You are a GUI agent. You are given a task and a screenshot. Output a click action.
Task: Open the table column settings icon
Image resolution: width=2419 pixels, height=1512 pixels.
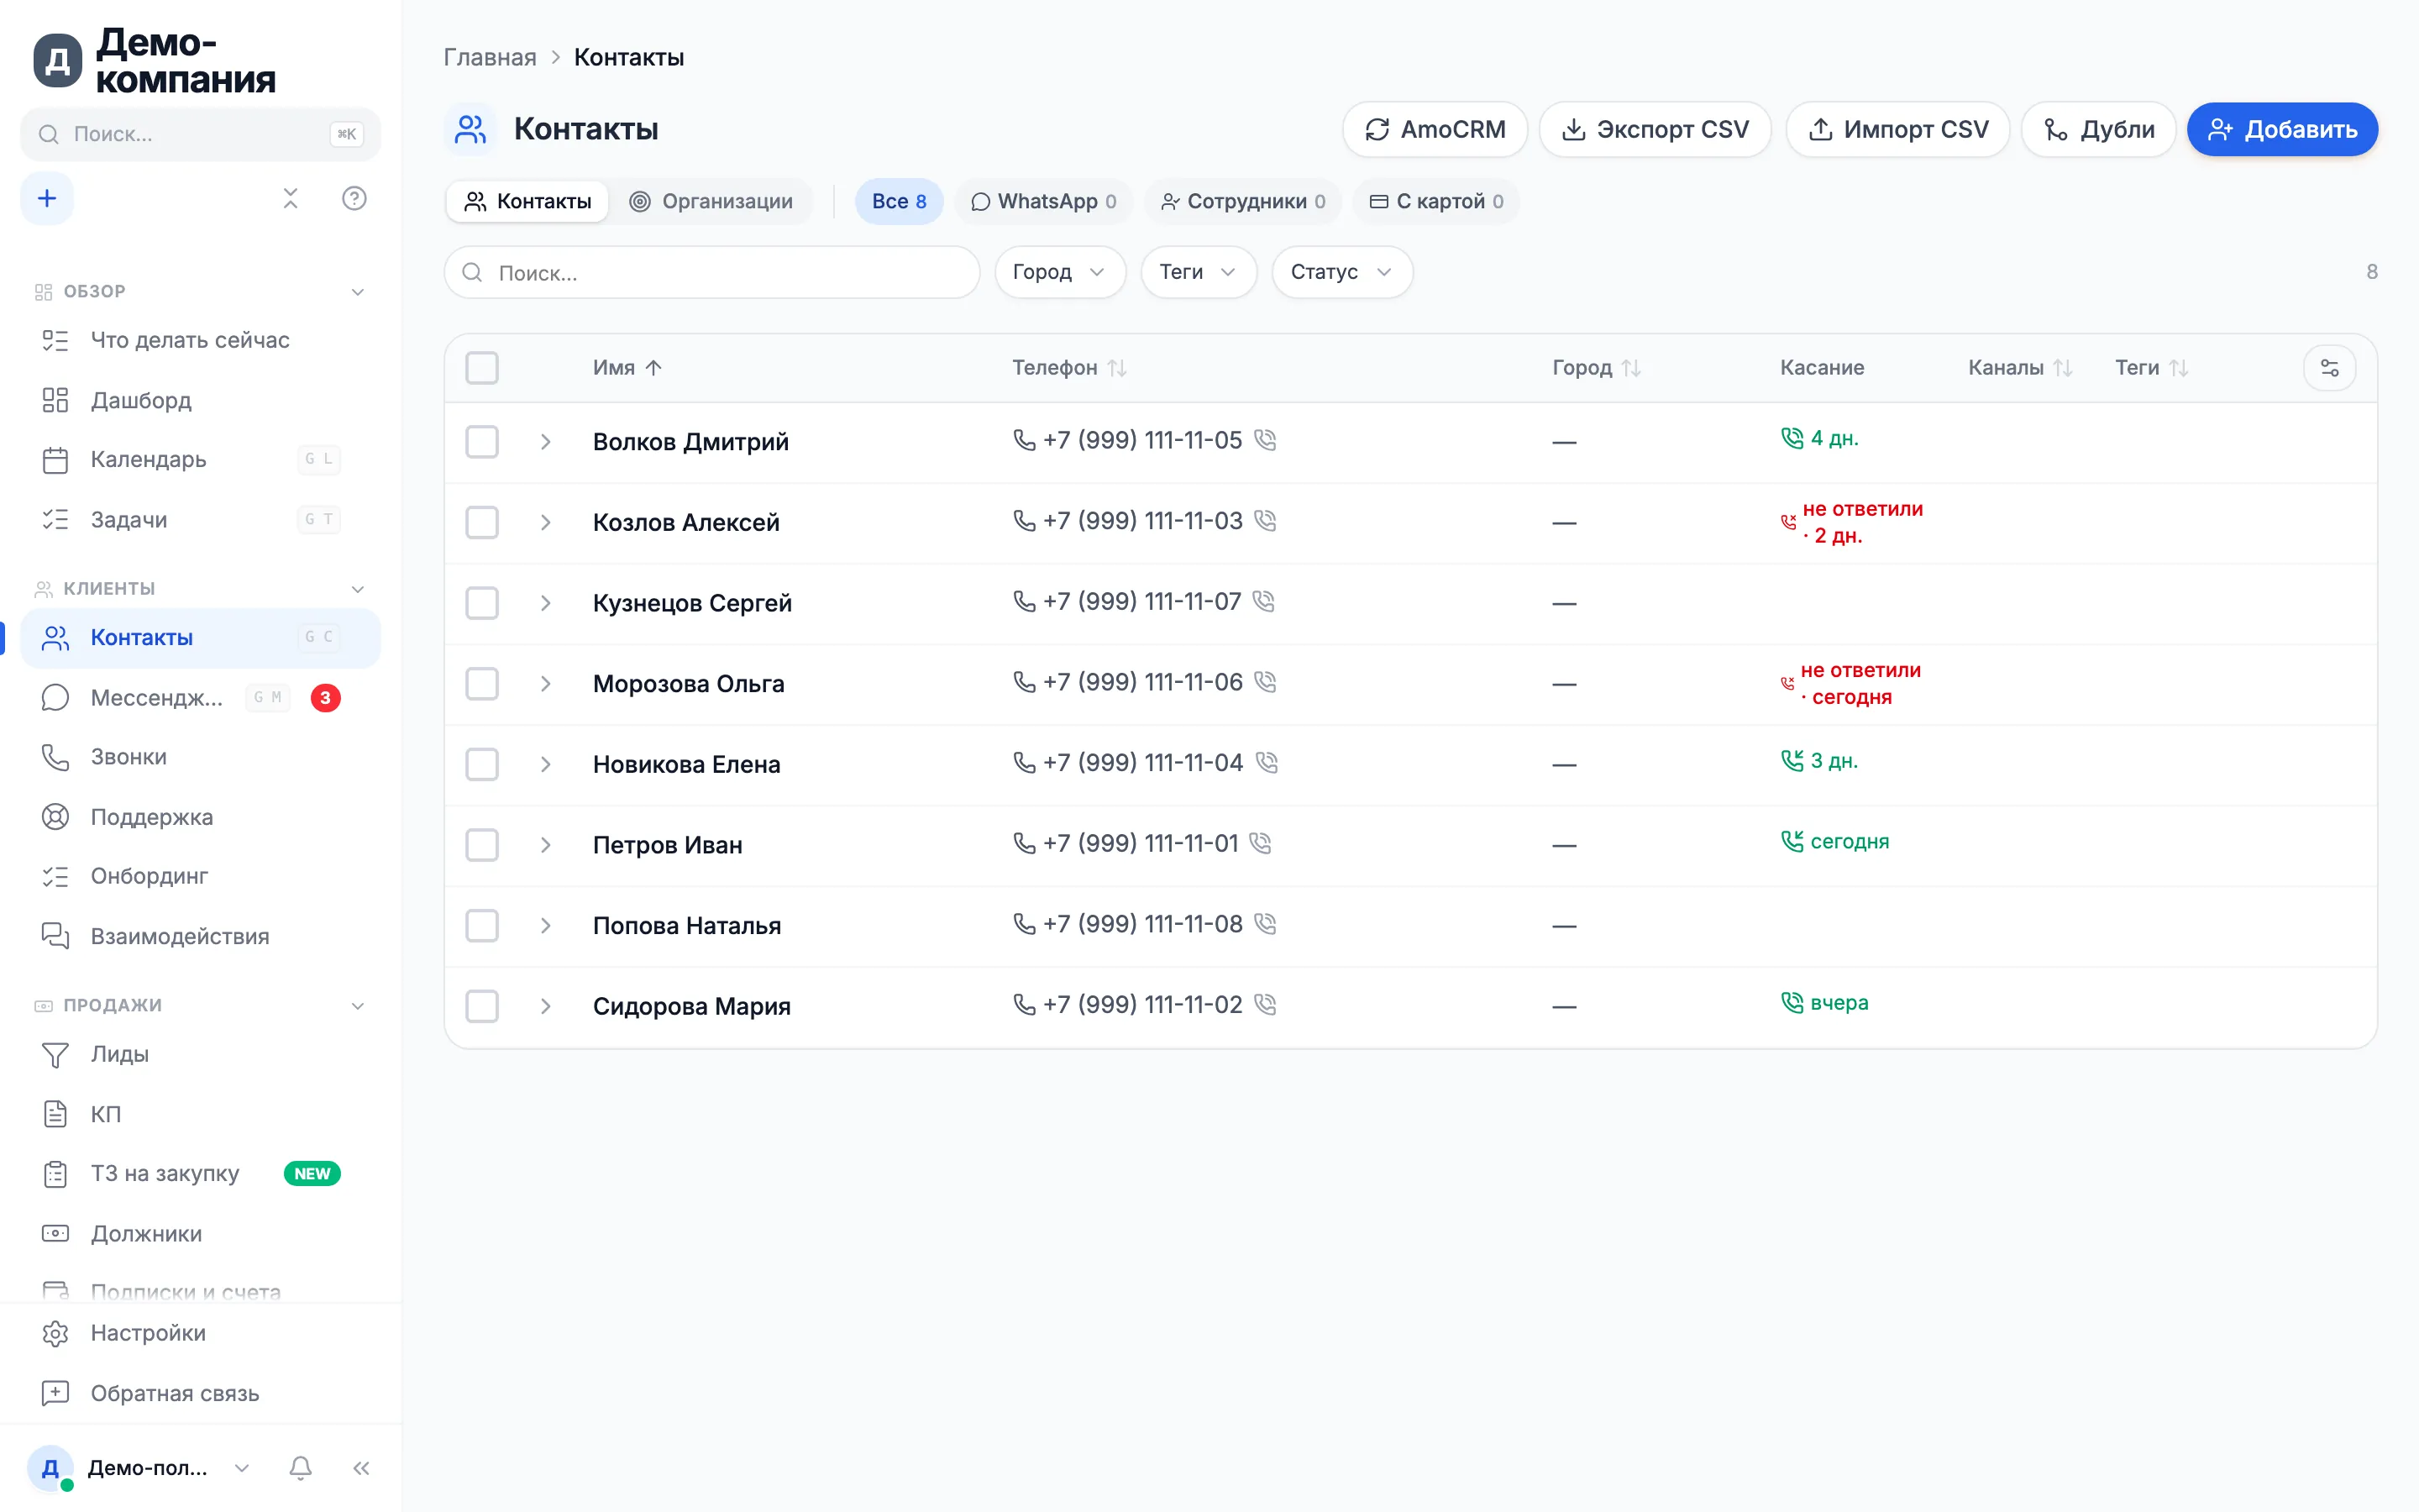2329,368
